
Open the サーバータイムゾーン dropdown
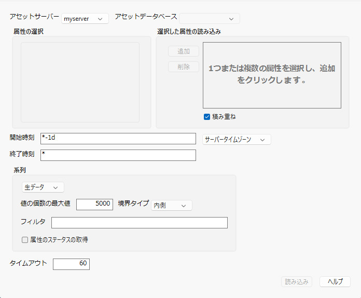(x=237, y=140)
